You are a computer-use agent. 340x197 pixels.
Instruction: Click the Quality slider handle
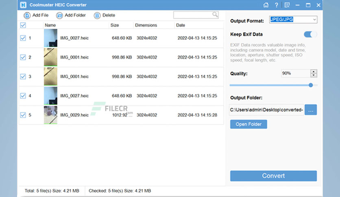click(311, 85)
